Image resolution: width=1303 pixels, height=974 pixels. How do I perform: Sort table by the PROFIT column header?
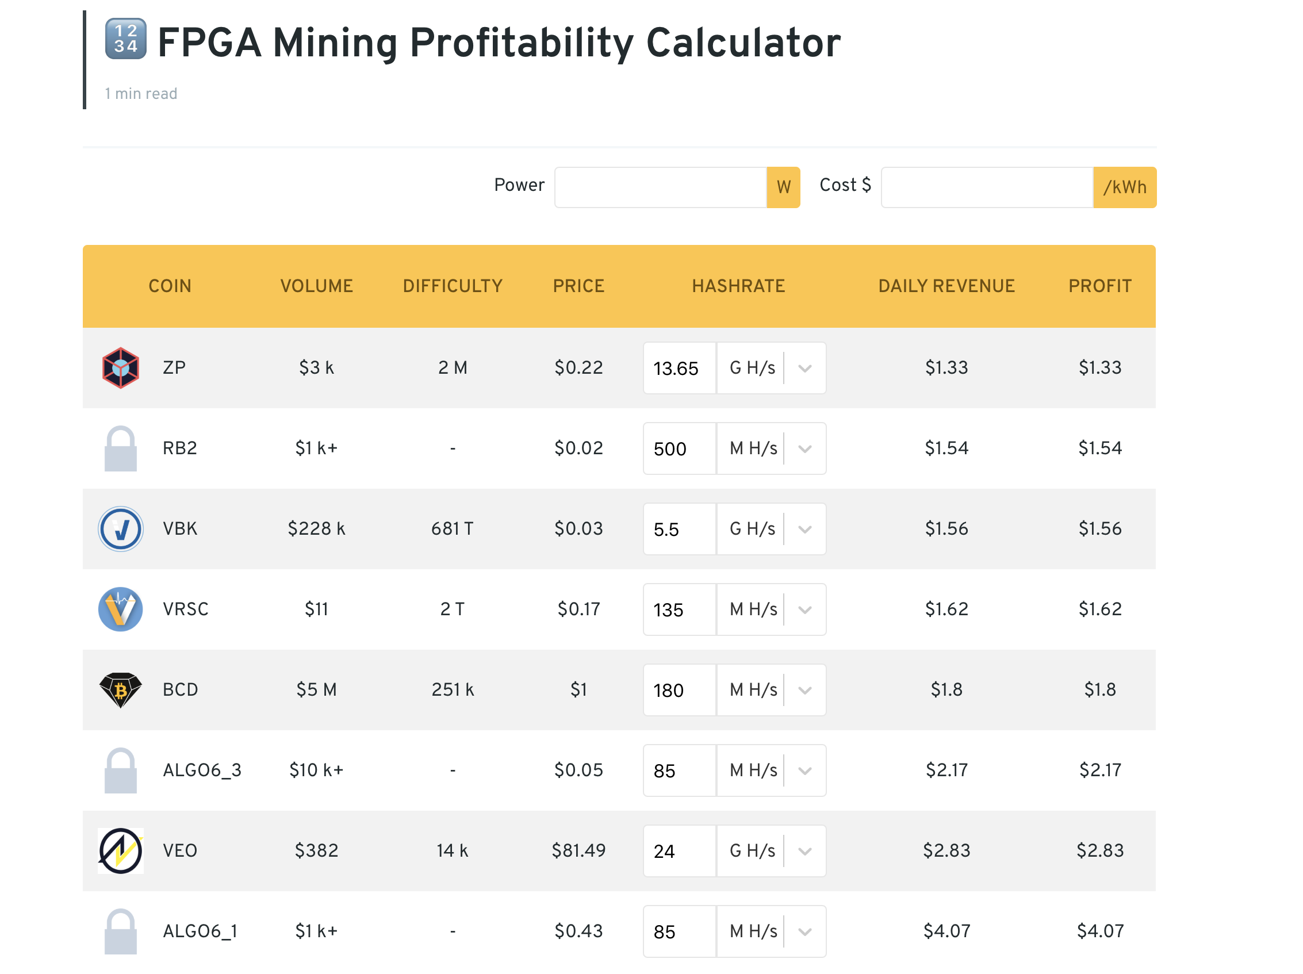(x=1099, y=286)
